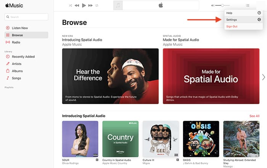Click the Radio broadcast icon
This screenshot has height=168, width=267.
coord(8,42)
